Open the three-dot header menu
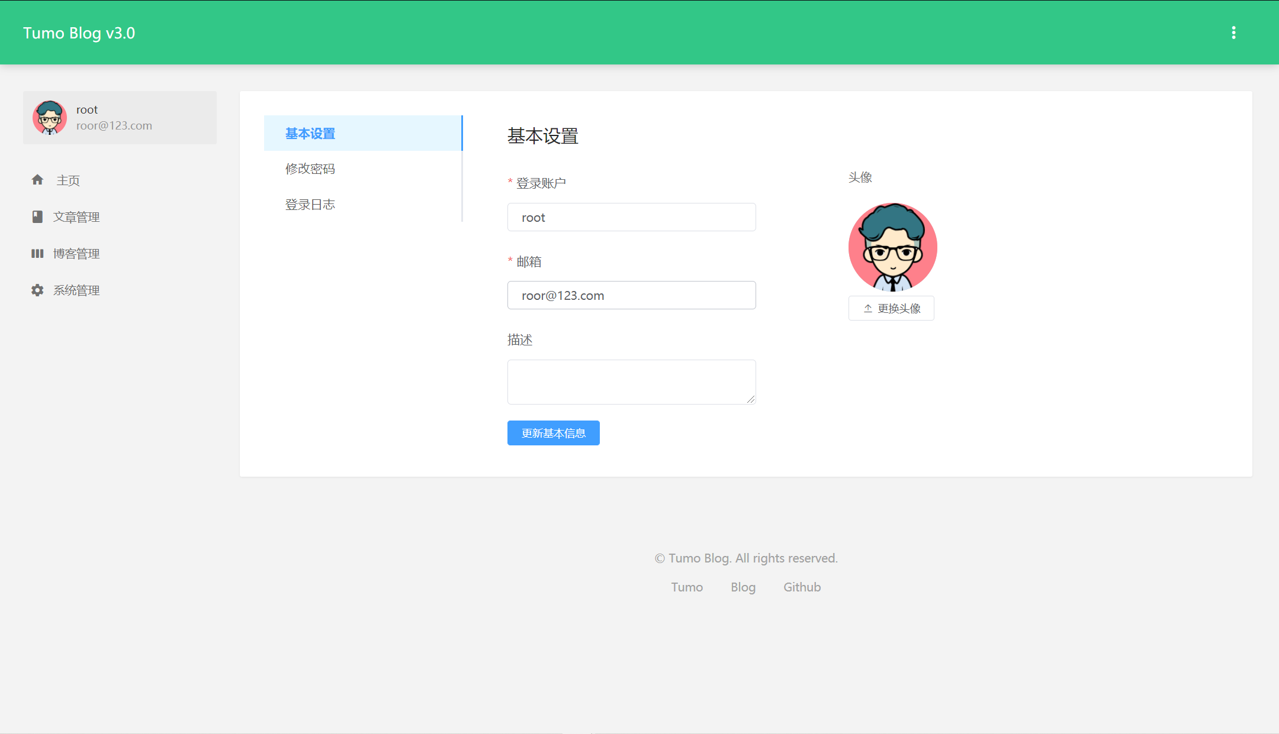1279x734 pixels. click(1233, 33)
